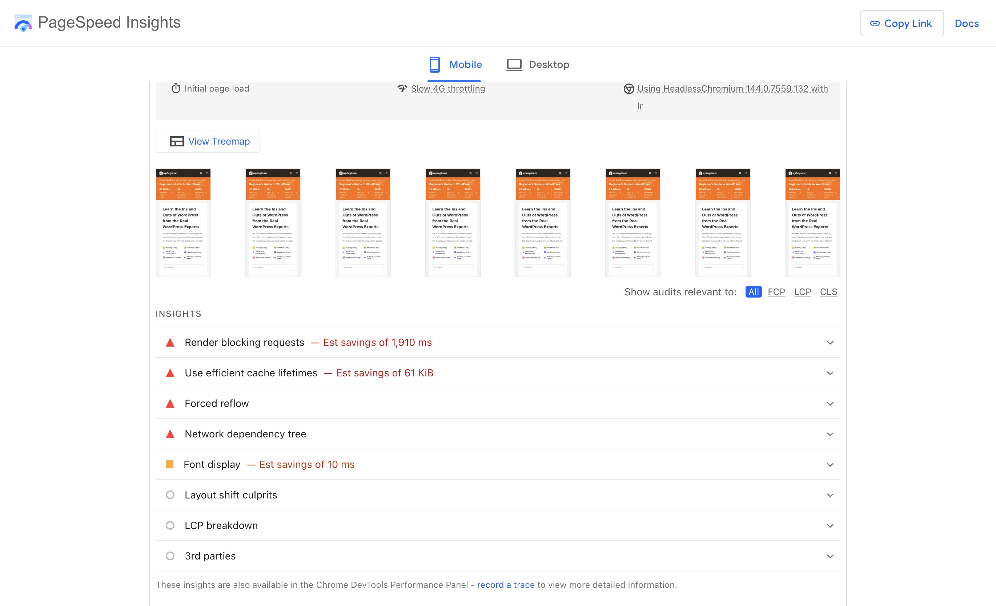
Task: Expand the LCP breakdown chevron
Action: pyautogui.click(x=830, y=526)
